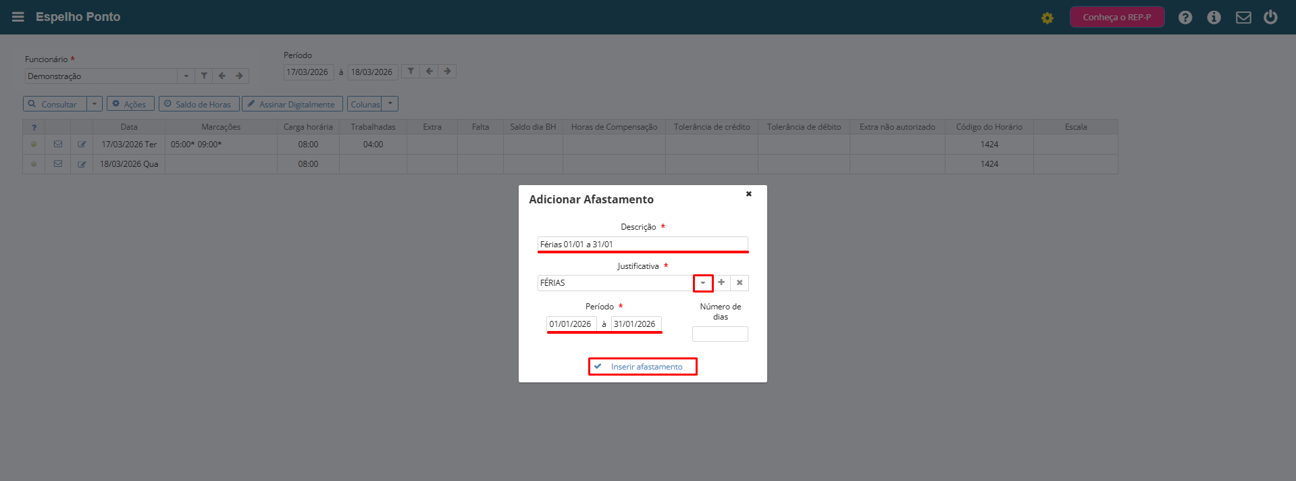This screenshot has height=481, width=1296.
Task: Click the Horas de Compensação column header
Action: [x=614, y=127]
